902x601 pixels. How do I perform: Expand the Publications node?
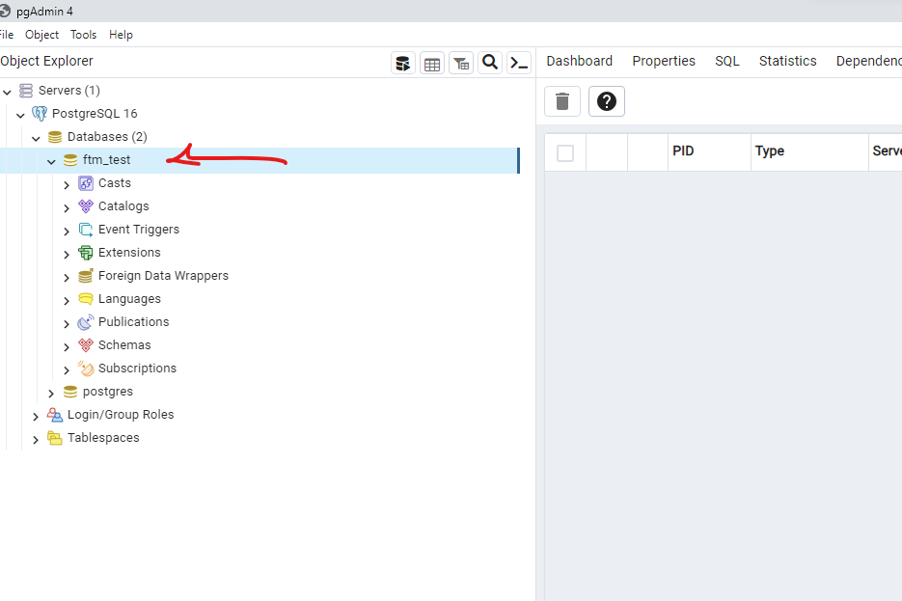[67, 324]
